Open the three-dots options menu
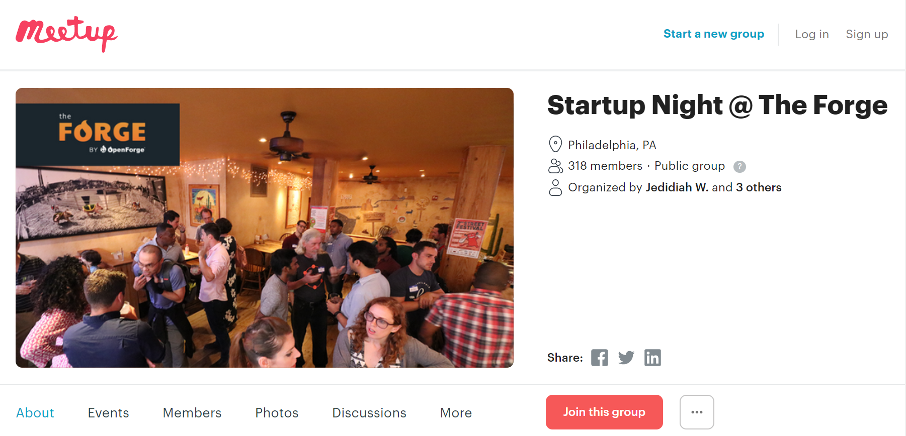The width and height of the screenshot is (906, 436). 697,412
